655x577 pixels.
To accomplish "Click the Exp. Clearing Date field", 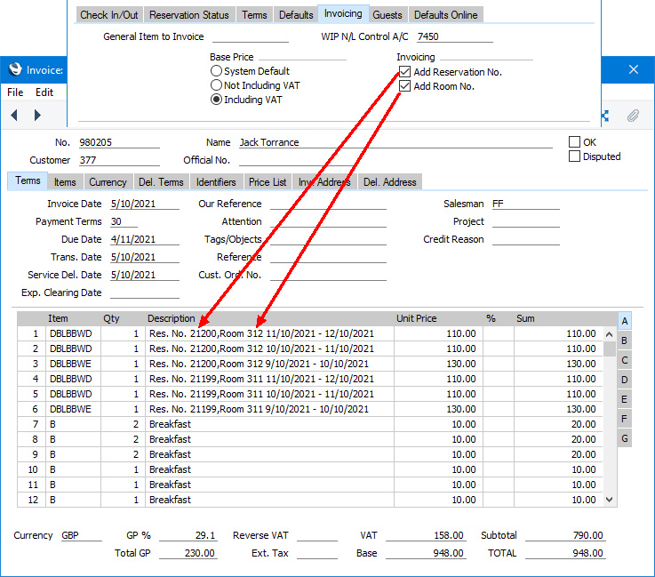I will click(x=145, y=293).
